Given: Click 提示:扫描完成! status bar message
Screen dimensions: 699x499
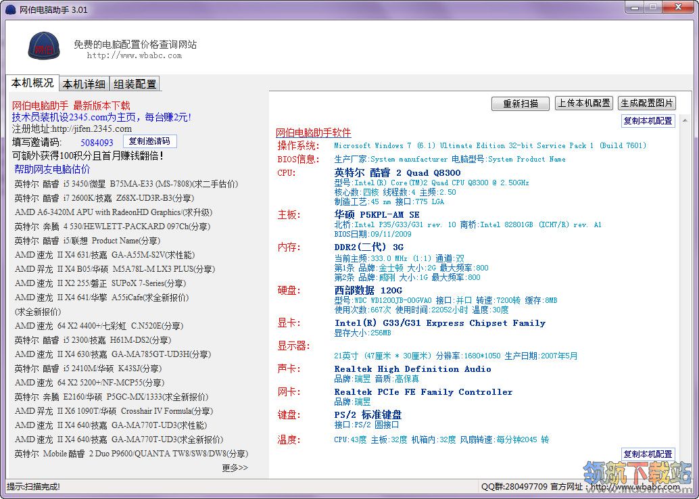Looking at the screenshot, I should [x=33, y=487].
